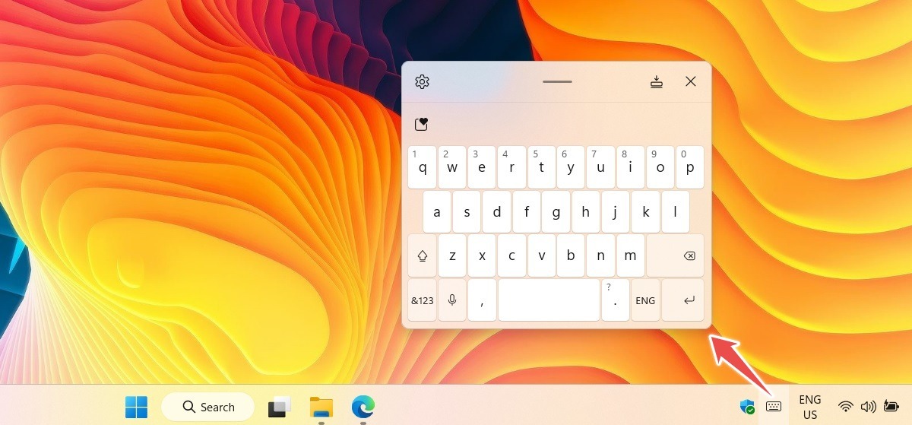The height and width of the screenshot is (425, 912).
Task: Tap the t key
Action: pos(541,167)
